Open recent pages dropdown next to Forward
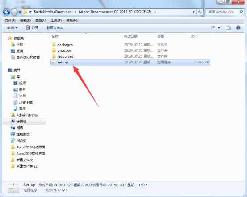 click(20, 12)
